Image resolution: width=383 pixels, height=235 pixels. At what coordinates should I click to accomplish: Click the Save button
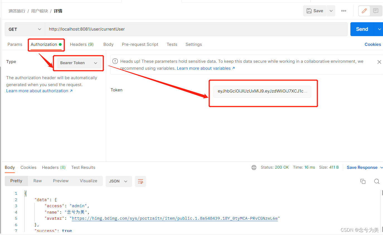315,11
